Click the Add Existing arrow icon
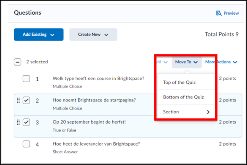The height and width of the screenshot is (165, 247). (52, 35)
